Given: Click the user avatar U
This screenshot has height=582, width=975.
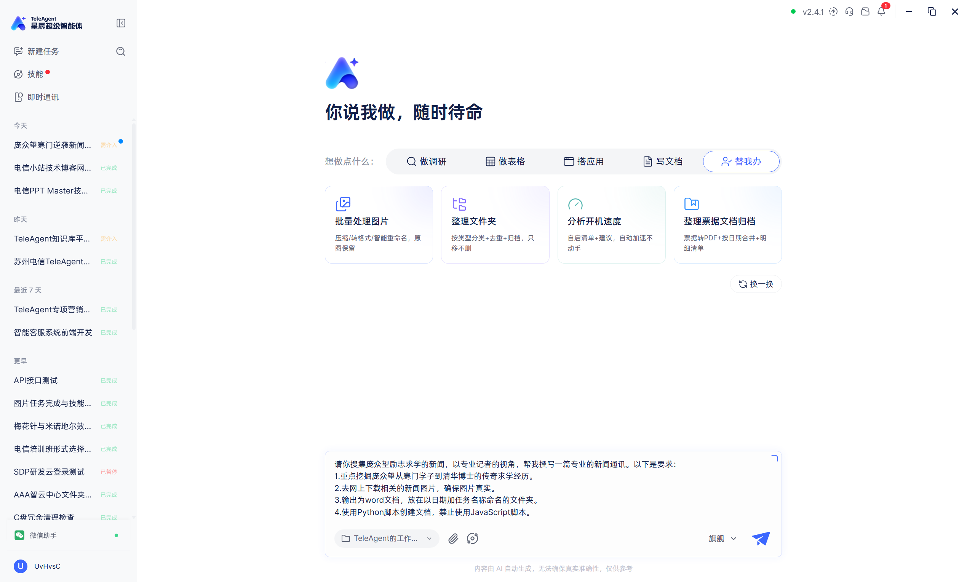Looking at the screenshot, I should coord(21,566).
